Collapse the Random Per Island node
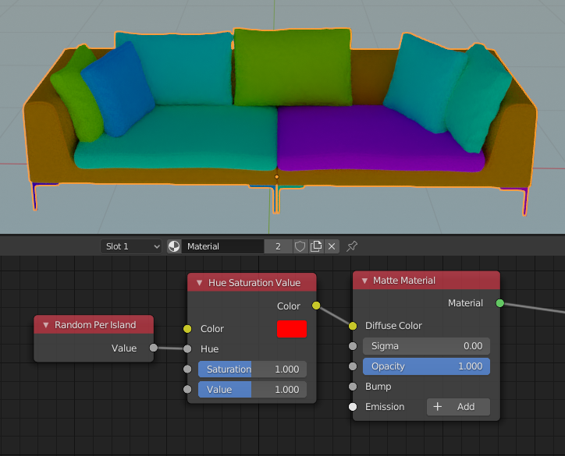 tap(46, 325)
